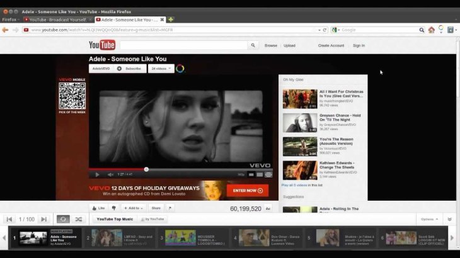Switch player to large size view
This screenshot has width=460, height=258.
(260, 174)
